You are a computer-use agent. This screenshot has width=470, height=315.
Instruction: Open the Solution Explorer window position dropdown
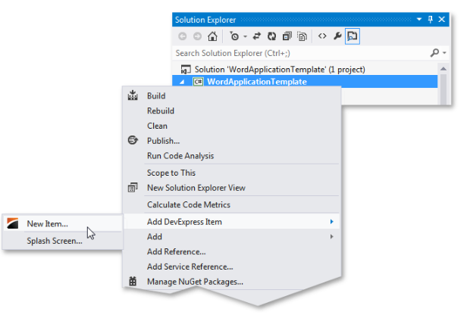pyautogui.click(x=419, y=20)
